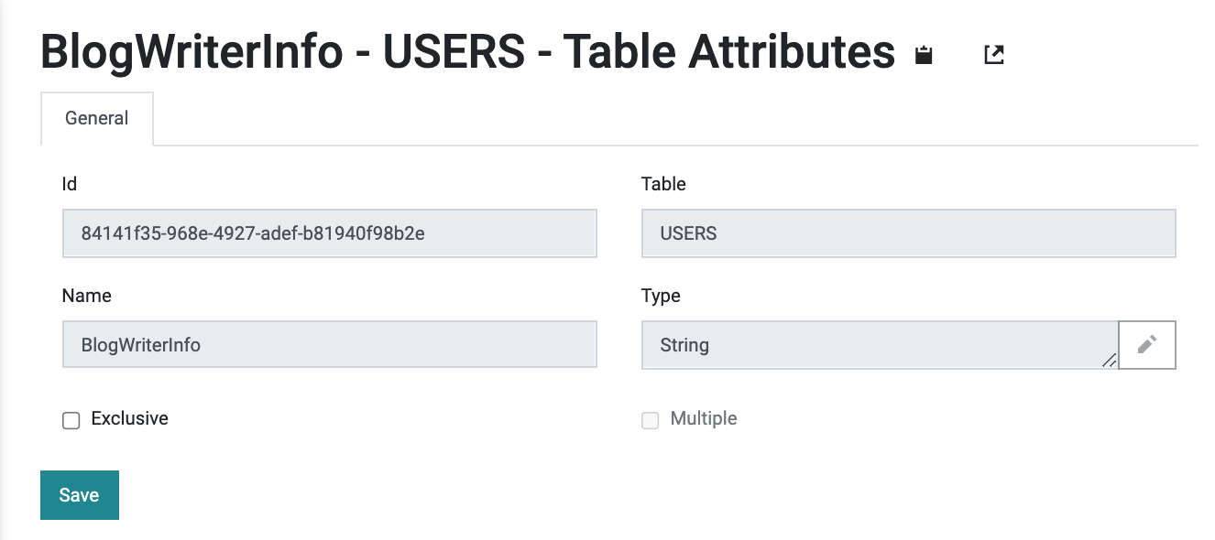Click the Type field showing String
Screen dimensions: 1215x540
click(881, 345)
